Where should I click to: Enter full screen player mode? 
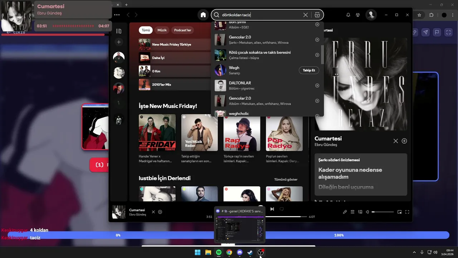[407, 212]
